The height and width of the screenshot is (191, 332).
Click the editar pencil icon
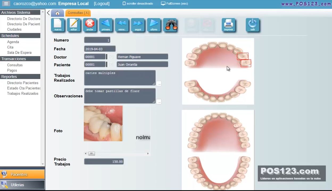(x=74, y=25)
